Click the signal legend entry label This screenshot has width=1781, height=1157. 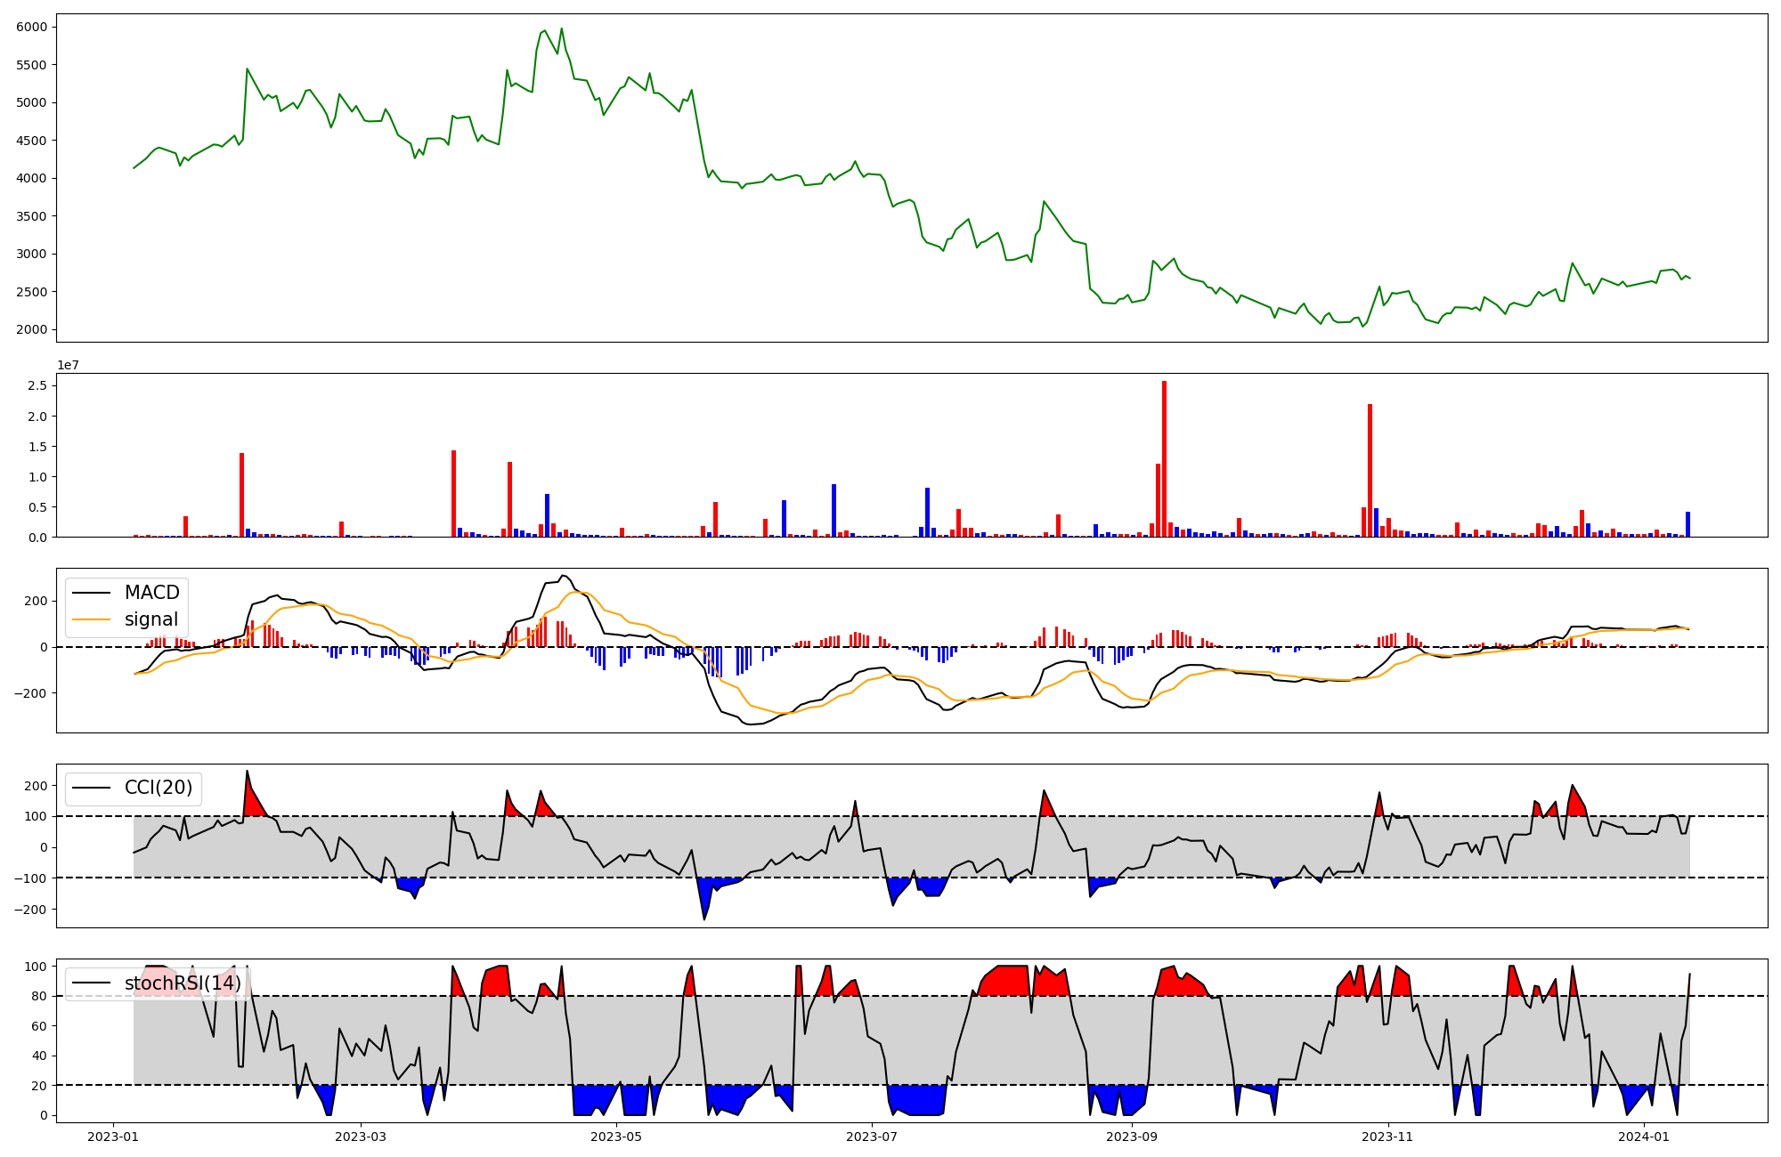point(150,619)
